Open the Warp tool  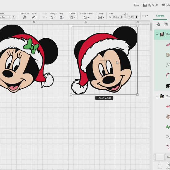pos(100,17)
